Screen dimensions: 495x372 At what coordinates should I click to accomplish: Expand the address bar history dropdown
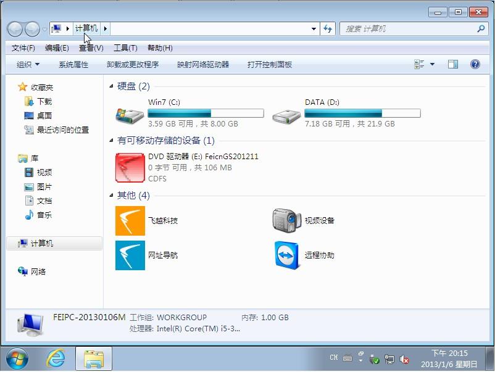pyautogui.click(x=314, y=29)
